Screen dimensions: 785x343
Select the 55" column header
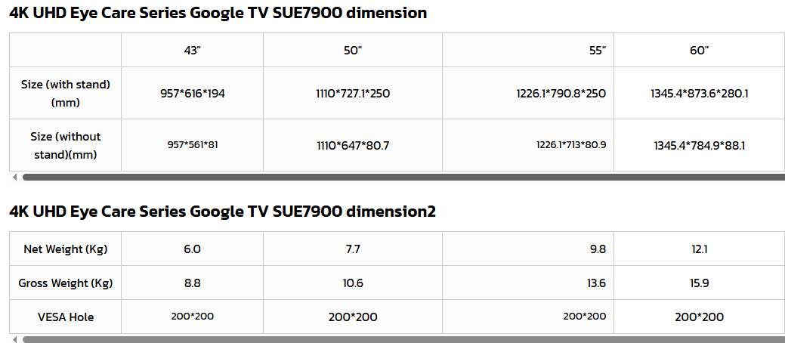click(598, 51)
